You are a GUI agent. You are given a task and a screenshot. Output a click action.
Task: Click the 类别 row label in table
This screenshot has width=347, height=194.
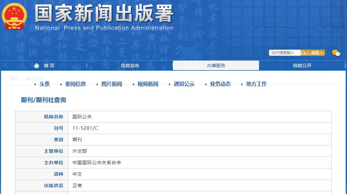[58, 140]
